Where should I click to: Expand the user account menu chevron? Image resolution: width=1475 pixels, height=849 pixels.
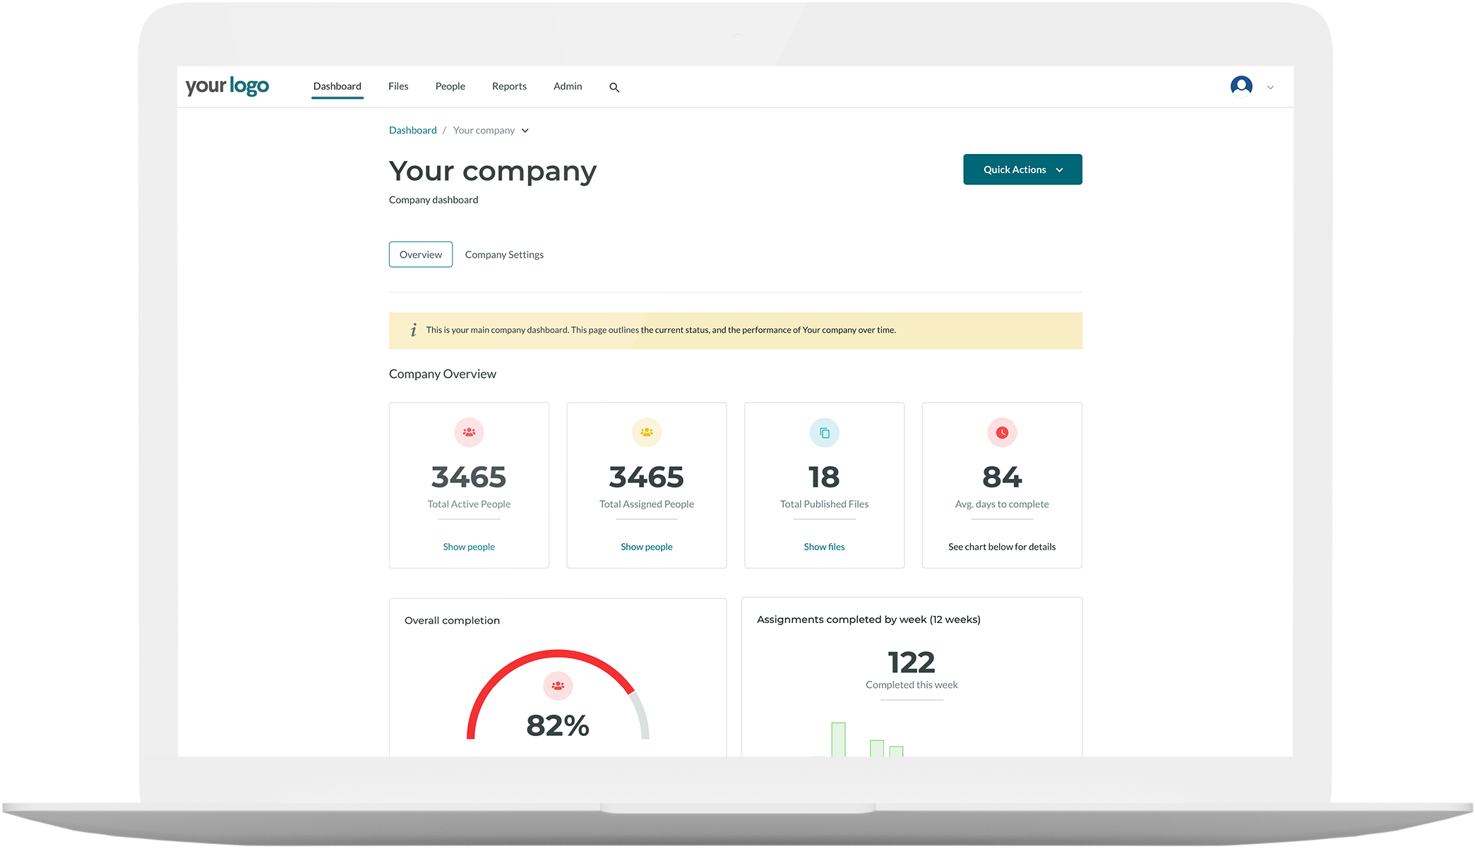click(x=1270, y=88)
